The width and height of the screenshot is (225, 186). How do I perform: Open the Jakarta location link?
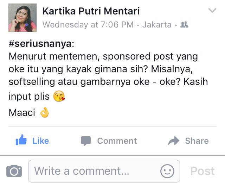157,24
